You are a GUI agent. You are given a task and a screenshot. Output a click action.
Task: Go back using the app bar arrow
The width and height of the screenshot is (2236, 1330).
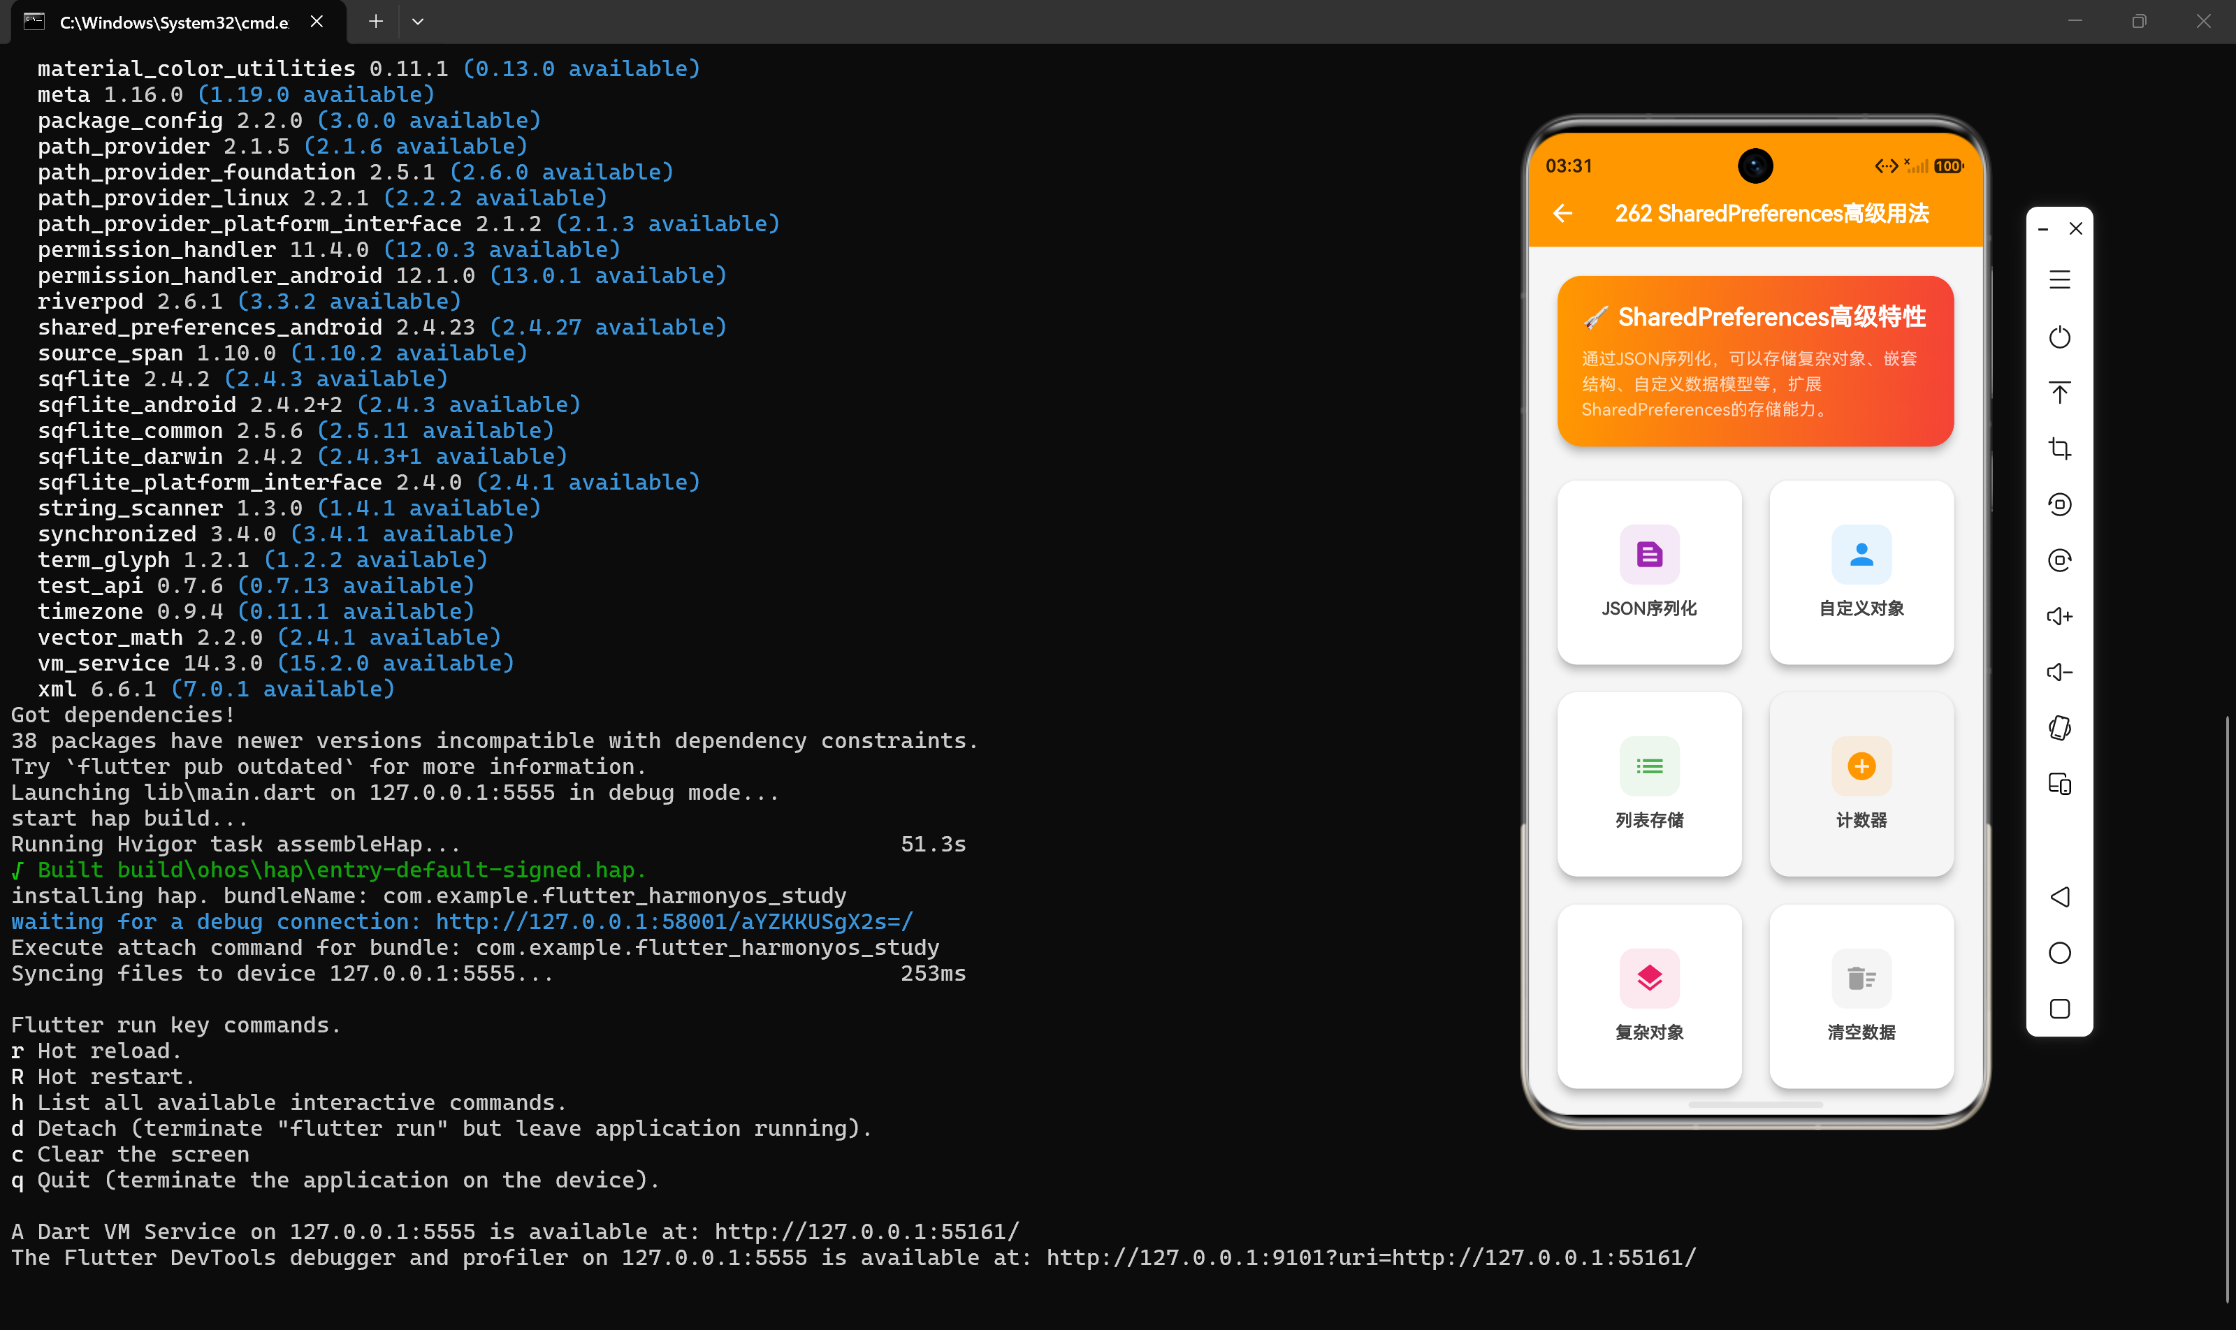(x=1562, y=213)
